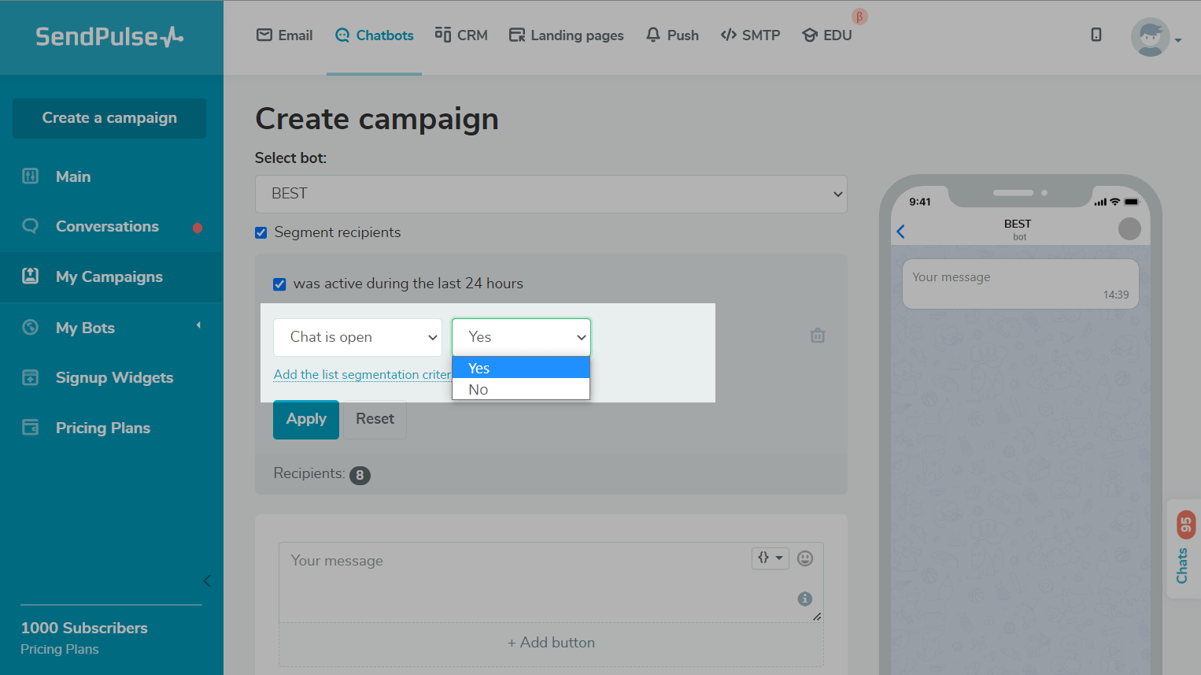Open the Select bot dropdown
Viewport: 1201px width, 675px height.
pyautogui.click(x=551, y=194)
